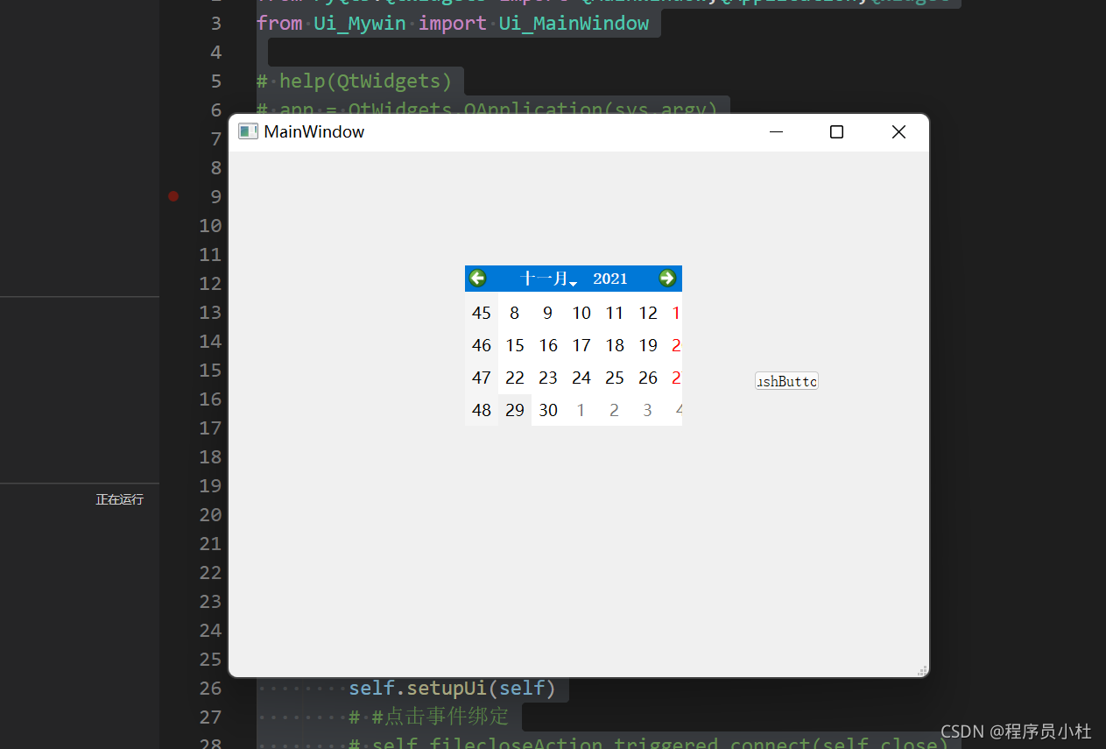Click line number 26 in the code editor
Image resolution: width=1106 pixels, height=749 pixels.
click(210, 689)
